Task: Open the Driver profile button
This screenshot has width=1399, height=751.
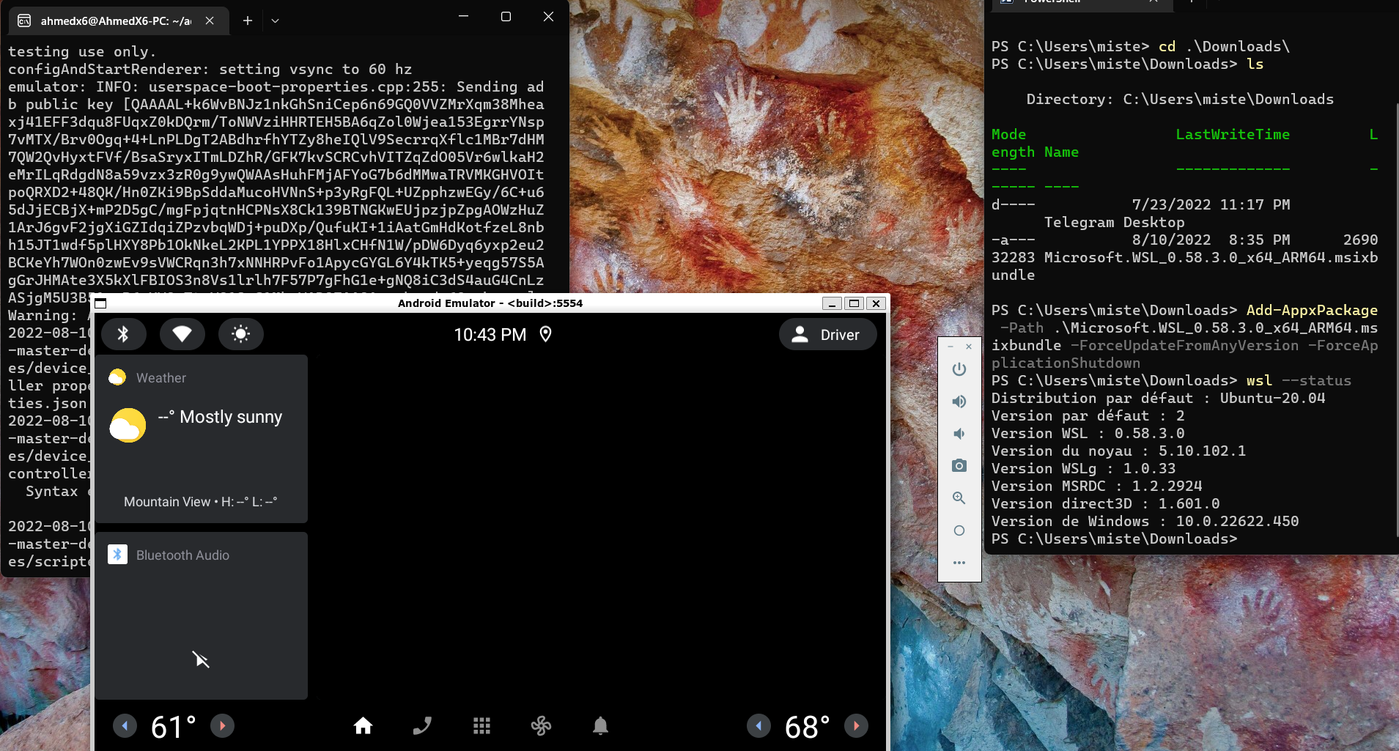Action: click(827, 334)
